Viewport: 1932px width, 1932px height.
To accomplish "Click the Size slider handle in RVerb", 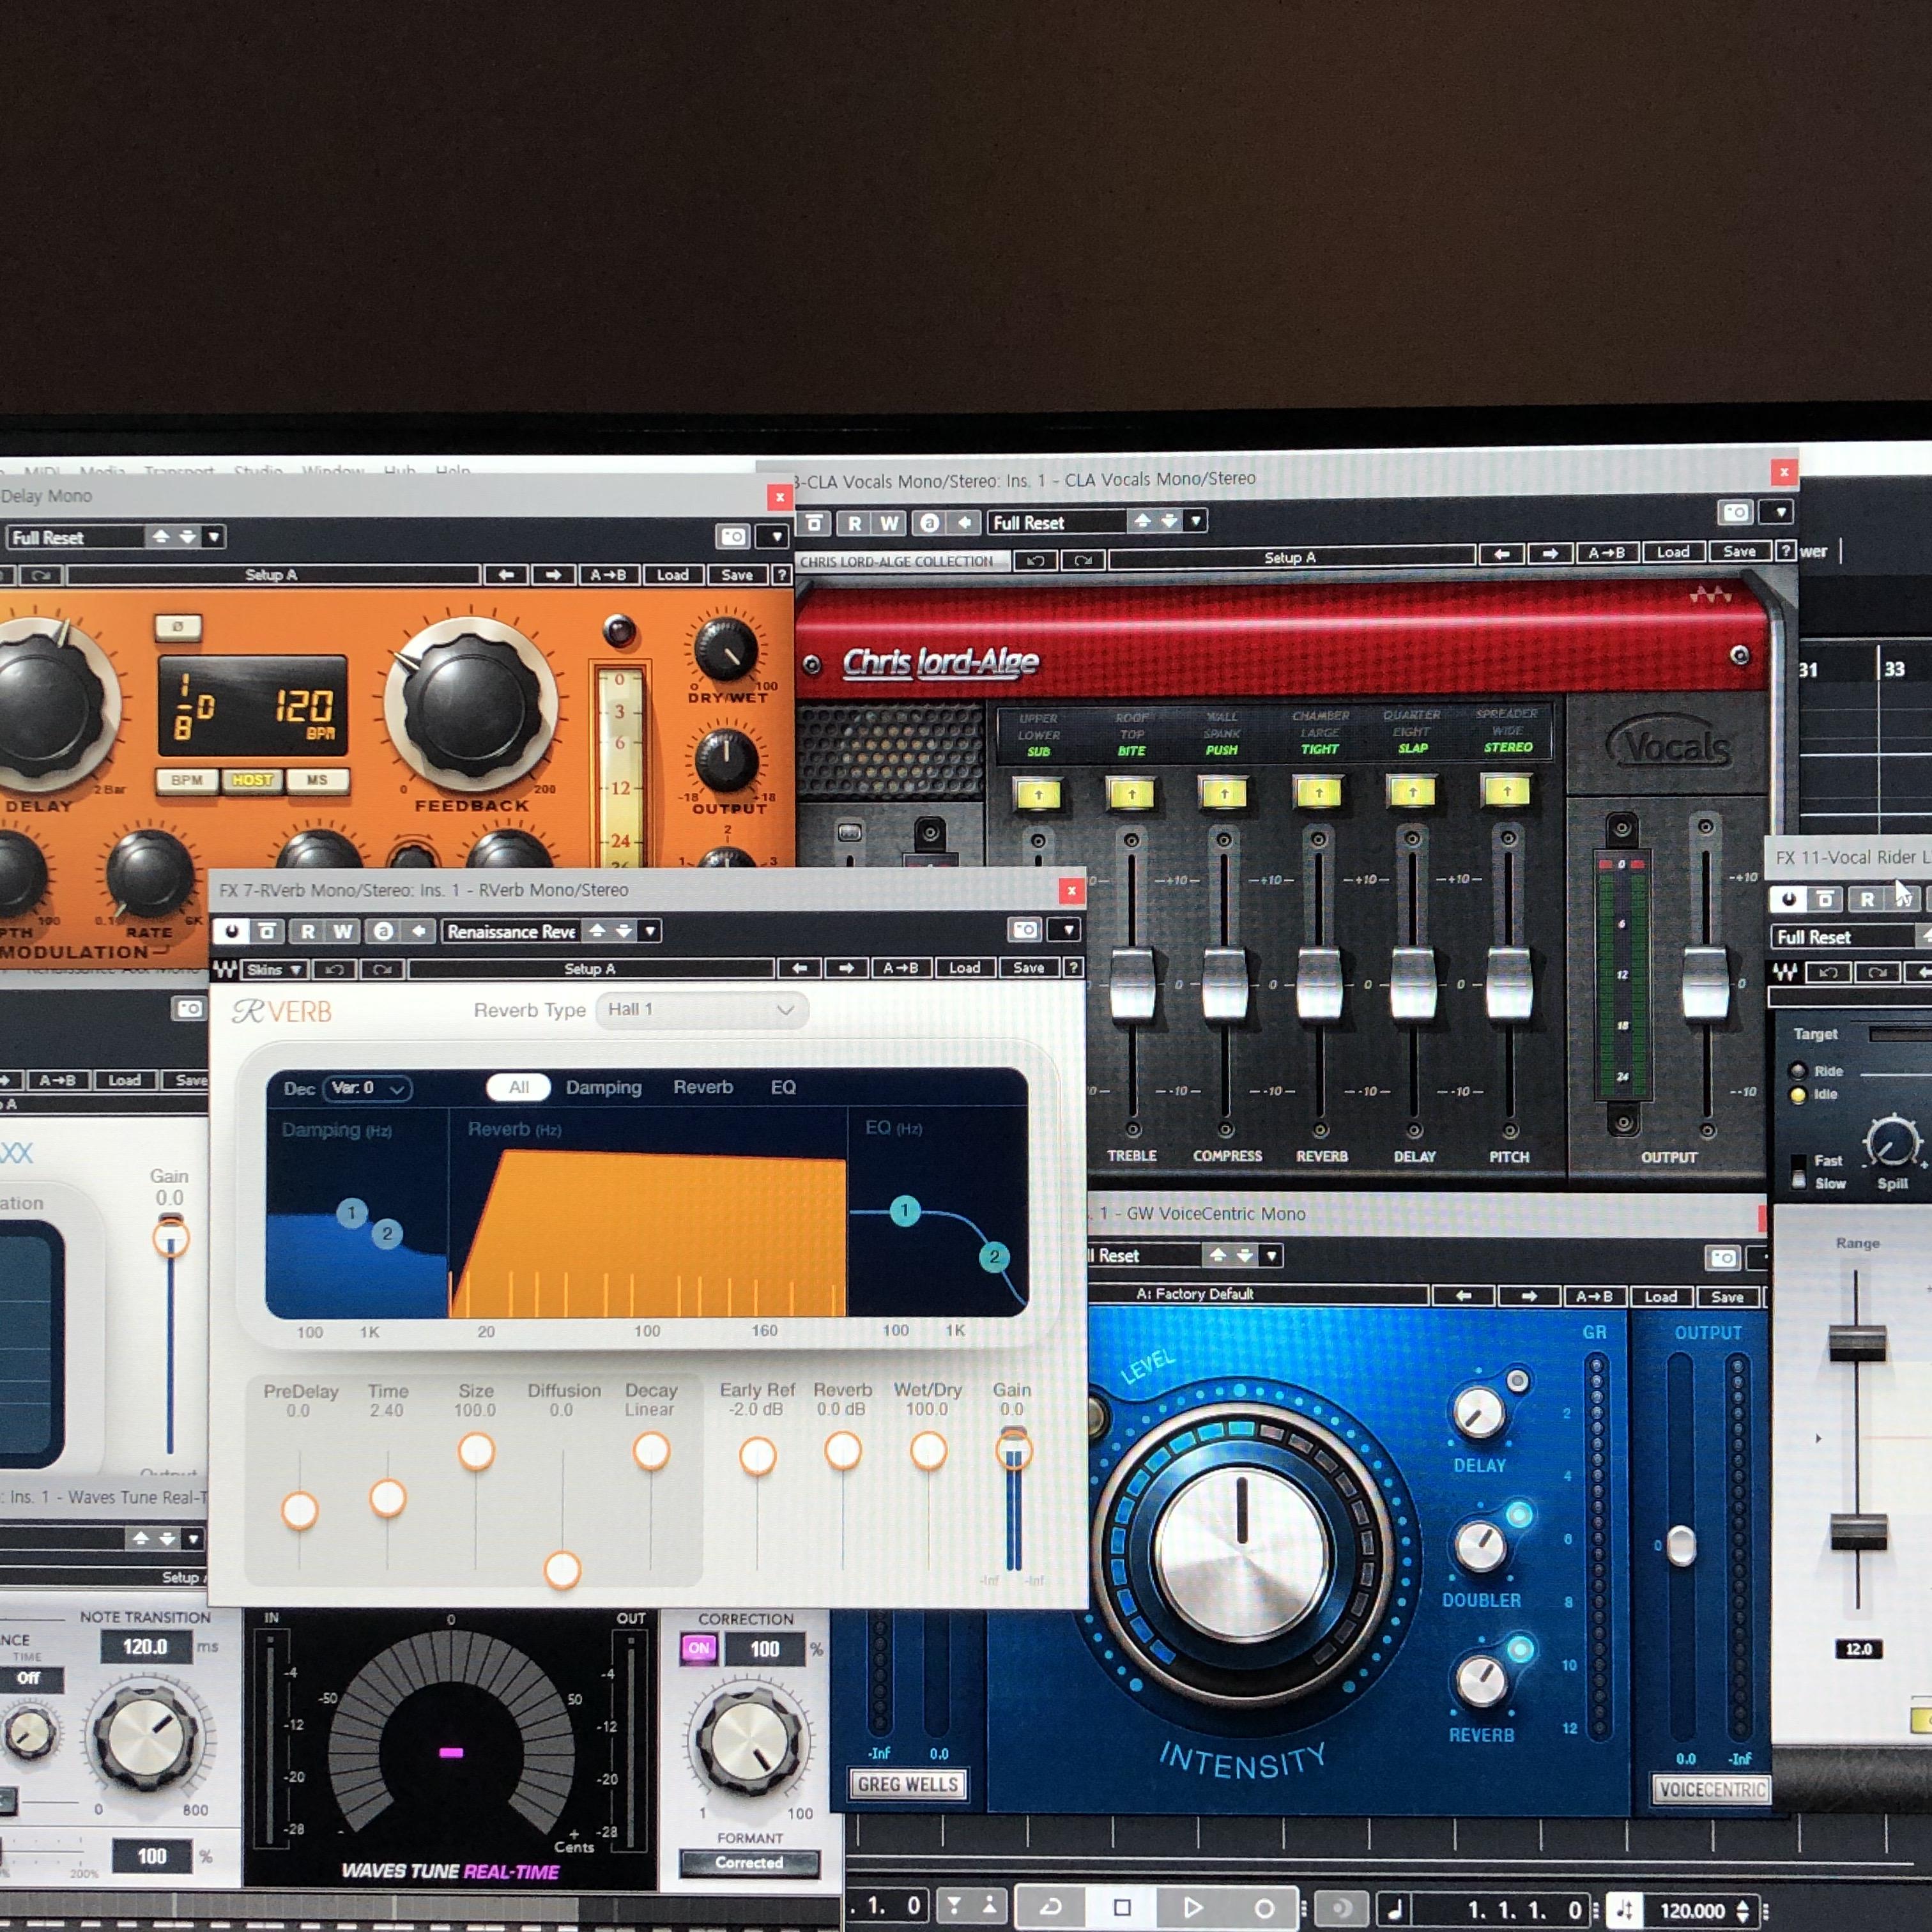I will pos(476,1452).
